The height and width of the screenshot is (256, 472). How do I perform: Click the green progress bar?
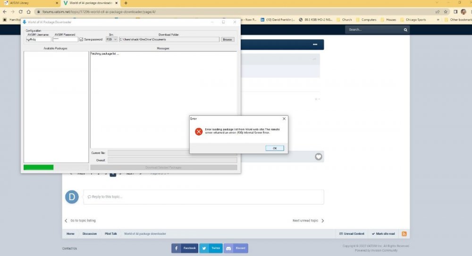coord(39,167)
